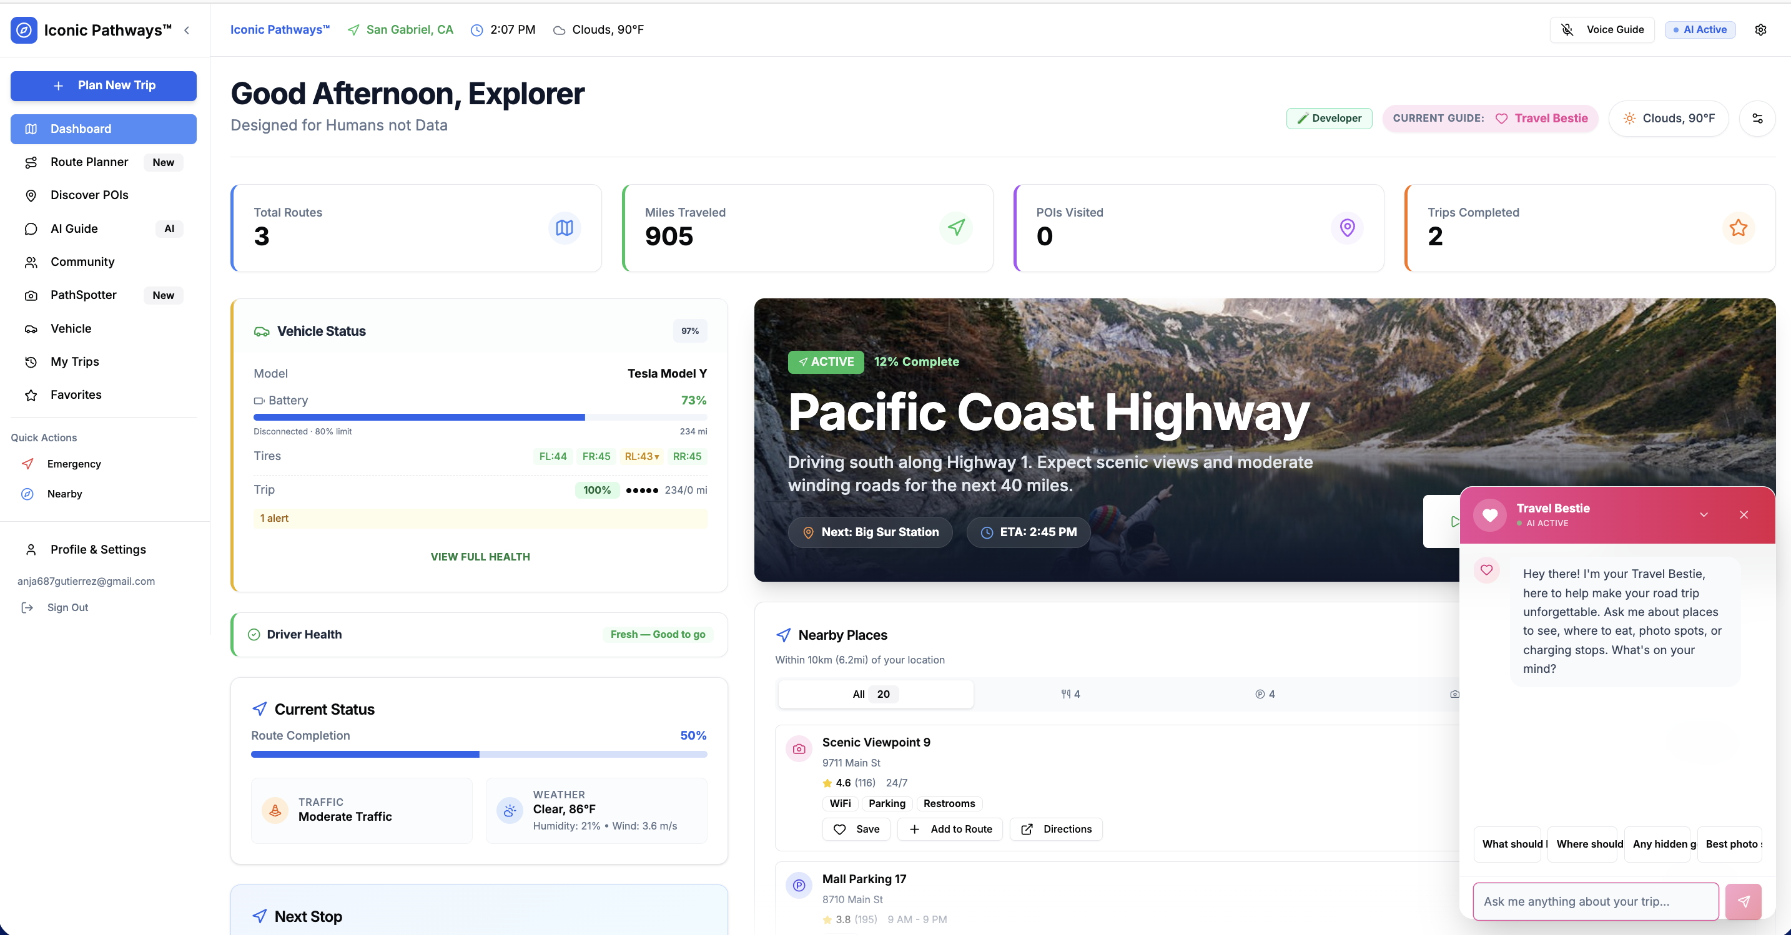The height and width of the screenshot is (935, 1791).
Task: Open Profile & Settings
Action: (104, 549)
